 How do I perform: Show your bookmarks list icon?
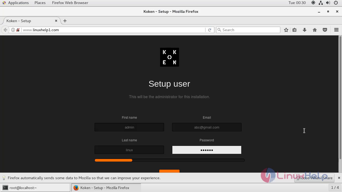point(294,30)
